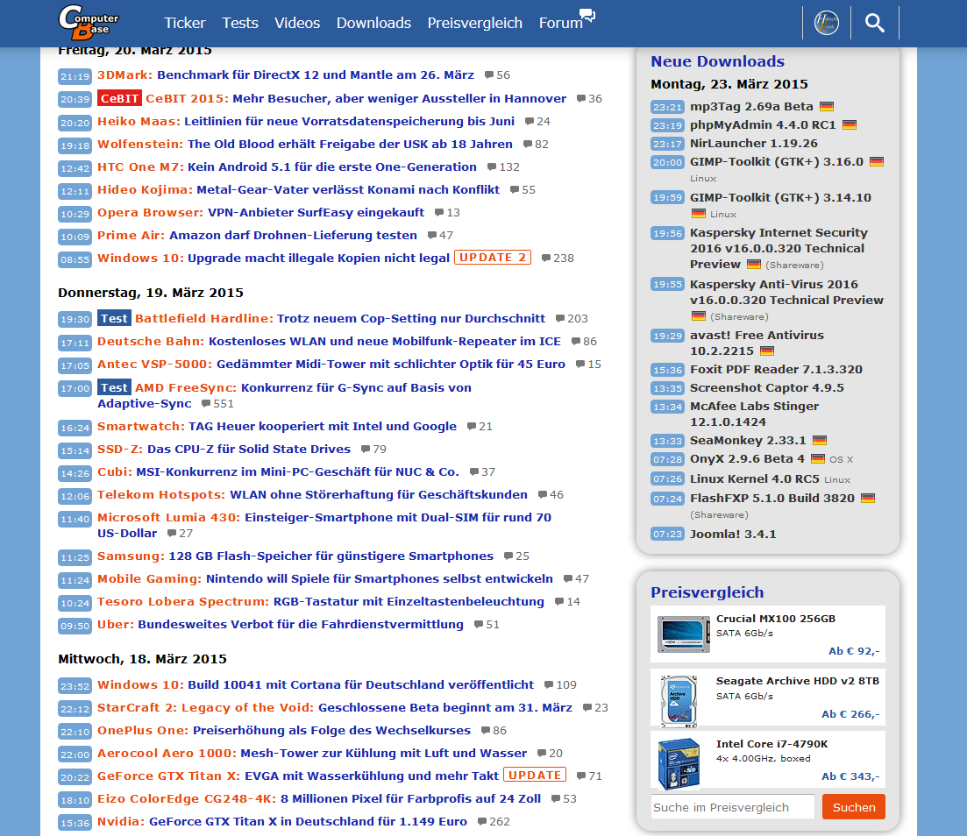967x836 pixels.
Task: Open Crucial MX100 256GB product thumbnail
Action: pos(683,634)
